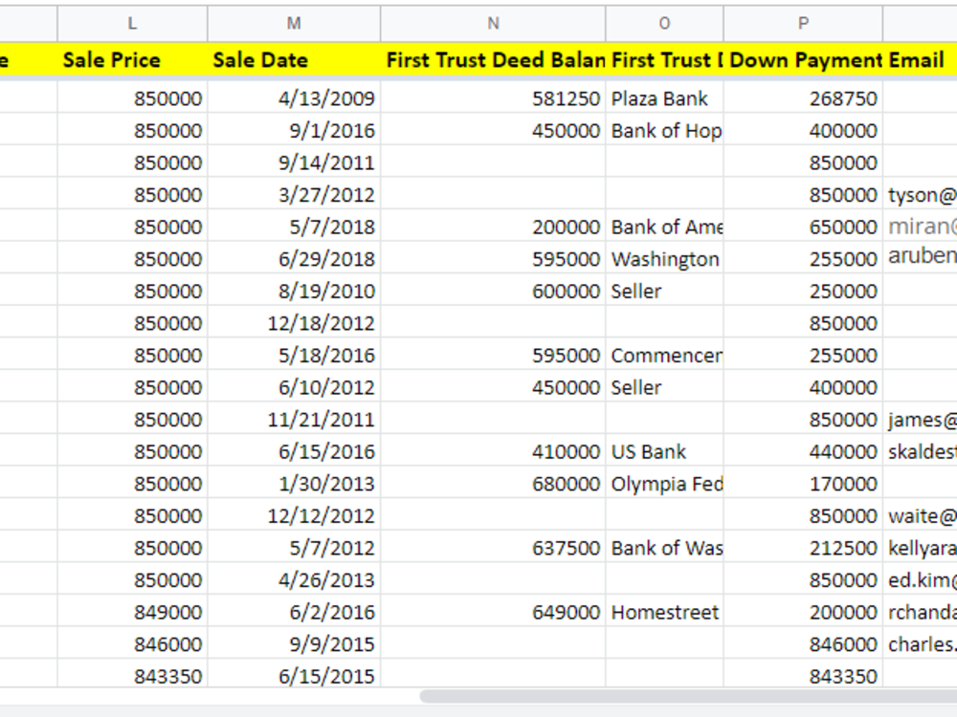Select the US Bank lender cell
This screenshot has height=717, width=957.
pos(665,451)
